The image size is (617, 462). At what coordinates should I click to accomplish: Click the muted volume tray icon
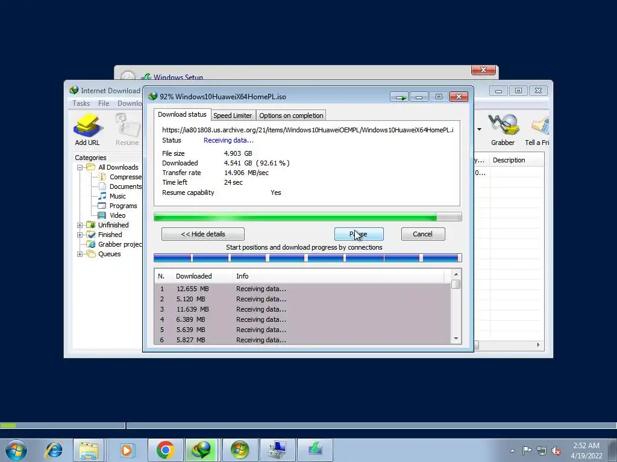coord(556,451)
